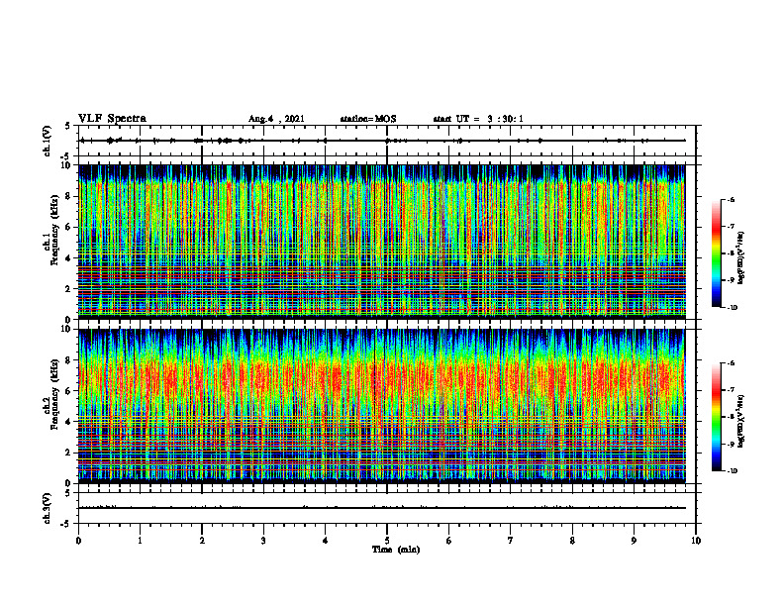Click the "-10" label on ch.2 color bar
This screenshot has height=606, width=784.
point(732,470)
